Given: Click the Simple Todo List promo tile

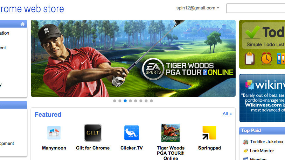Looking at the screenshot, I should (x=262, y=44).
